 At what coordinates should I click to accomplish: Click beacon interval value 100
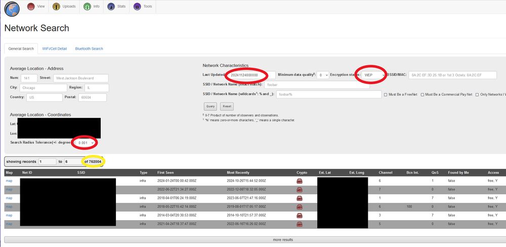tap(409, 207)
